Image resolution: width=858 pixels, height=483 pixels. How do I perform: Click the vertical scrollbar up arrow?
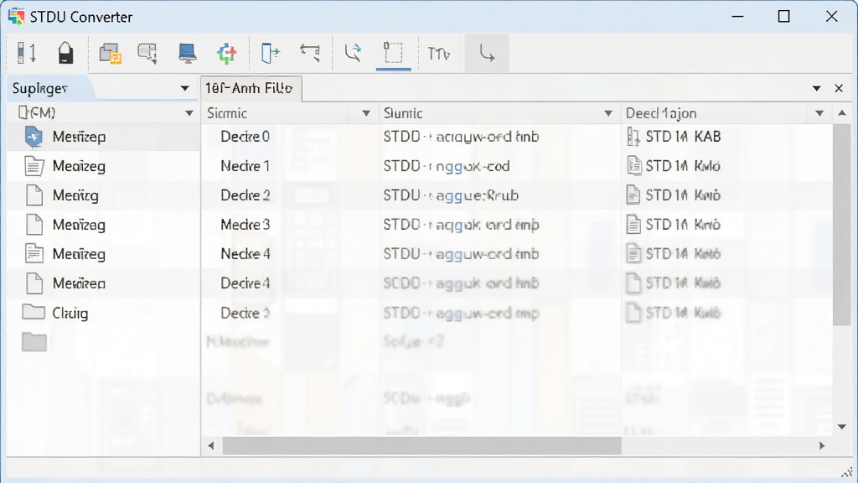(842, 113)
